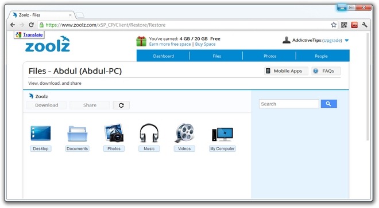The height and width of the screenshot is (208, 379).
Task: Click the AddictiveTips username
Action: 307,40
